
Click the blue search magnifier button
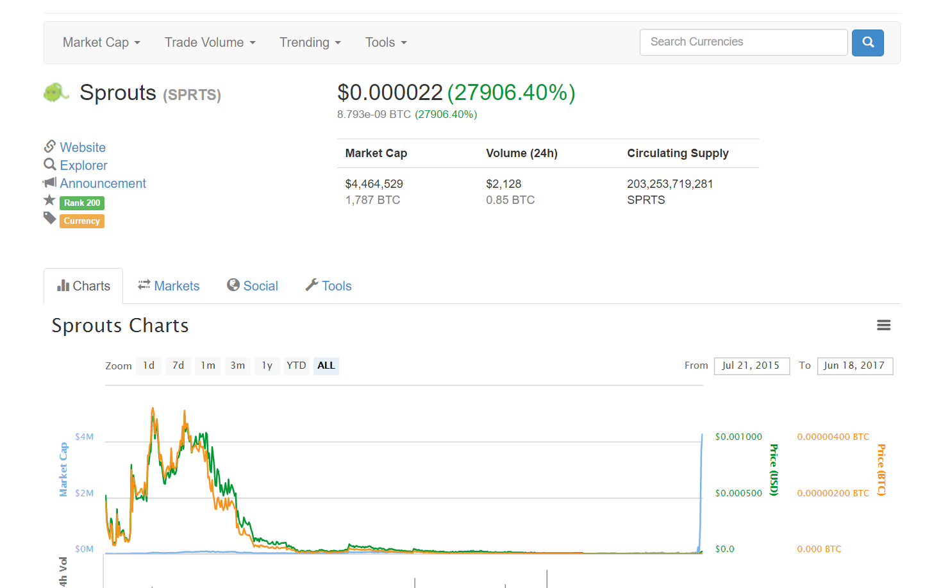point(867,42)
